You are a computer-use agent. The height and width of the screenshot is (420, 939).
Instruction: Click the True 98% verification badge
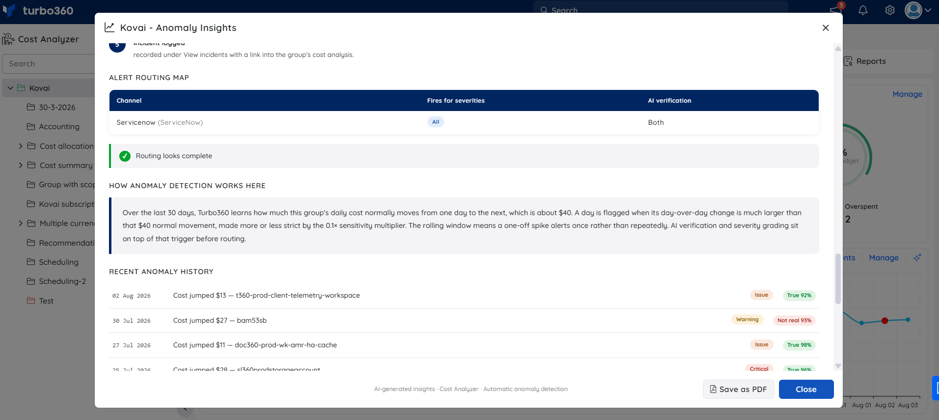(799, 345)
